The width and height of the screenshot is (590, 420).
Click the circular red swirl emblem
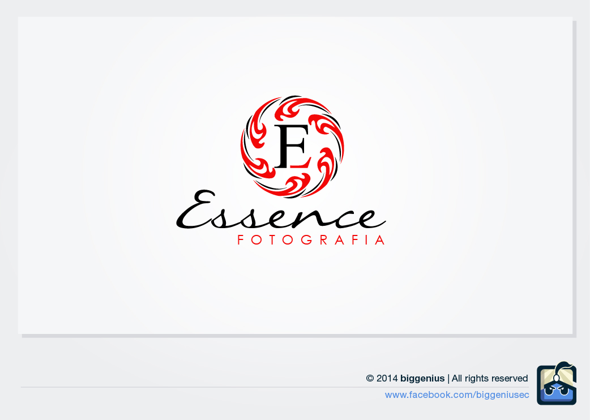point(292,147)
